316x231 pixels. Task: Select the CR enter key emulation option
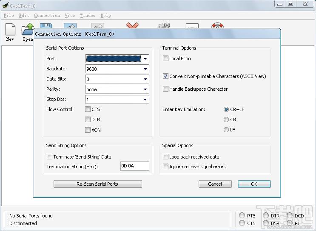[x=226, y=120]
